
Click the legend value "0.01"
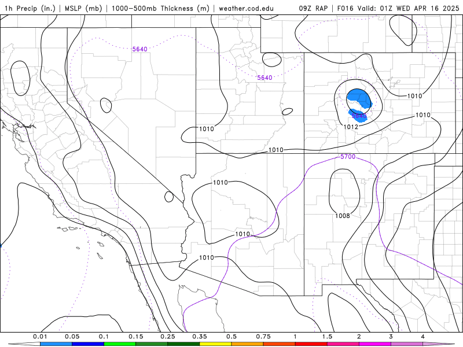[x=40, y=337]
